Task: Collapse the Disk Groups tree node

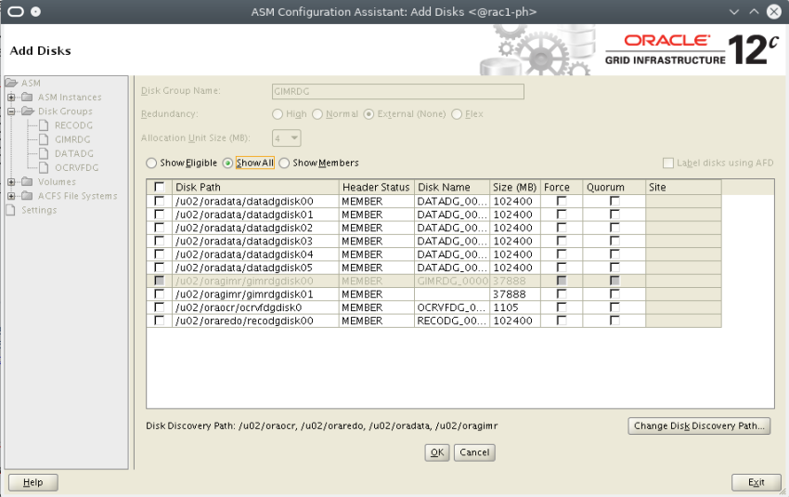Action: click(x=11, y=111)
